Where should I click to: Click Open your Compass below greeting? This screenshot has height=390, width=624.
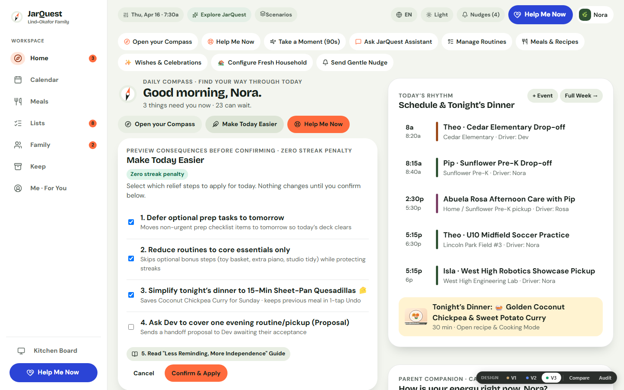click(x=160, y=124)
